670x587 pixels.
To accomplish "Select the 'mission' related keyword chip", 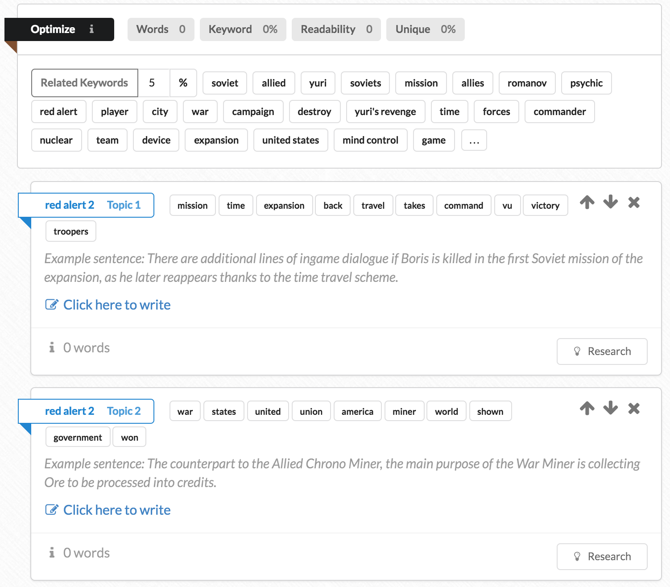I will pyautogui.click(x=421, y=83).
